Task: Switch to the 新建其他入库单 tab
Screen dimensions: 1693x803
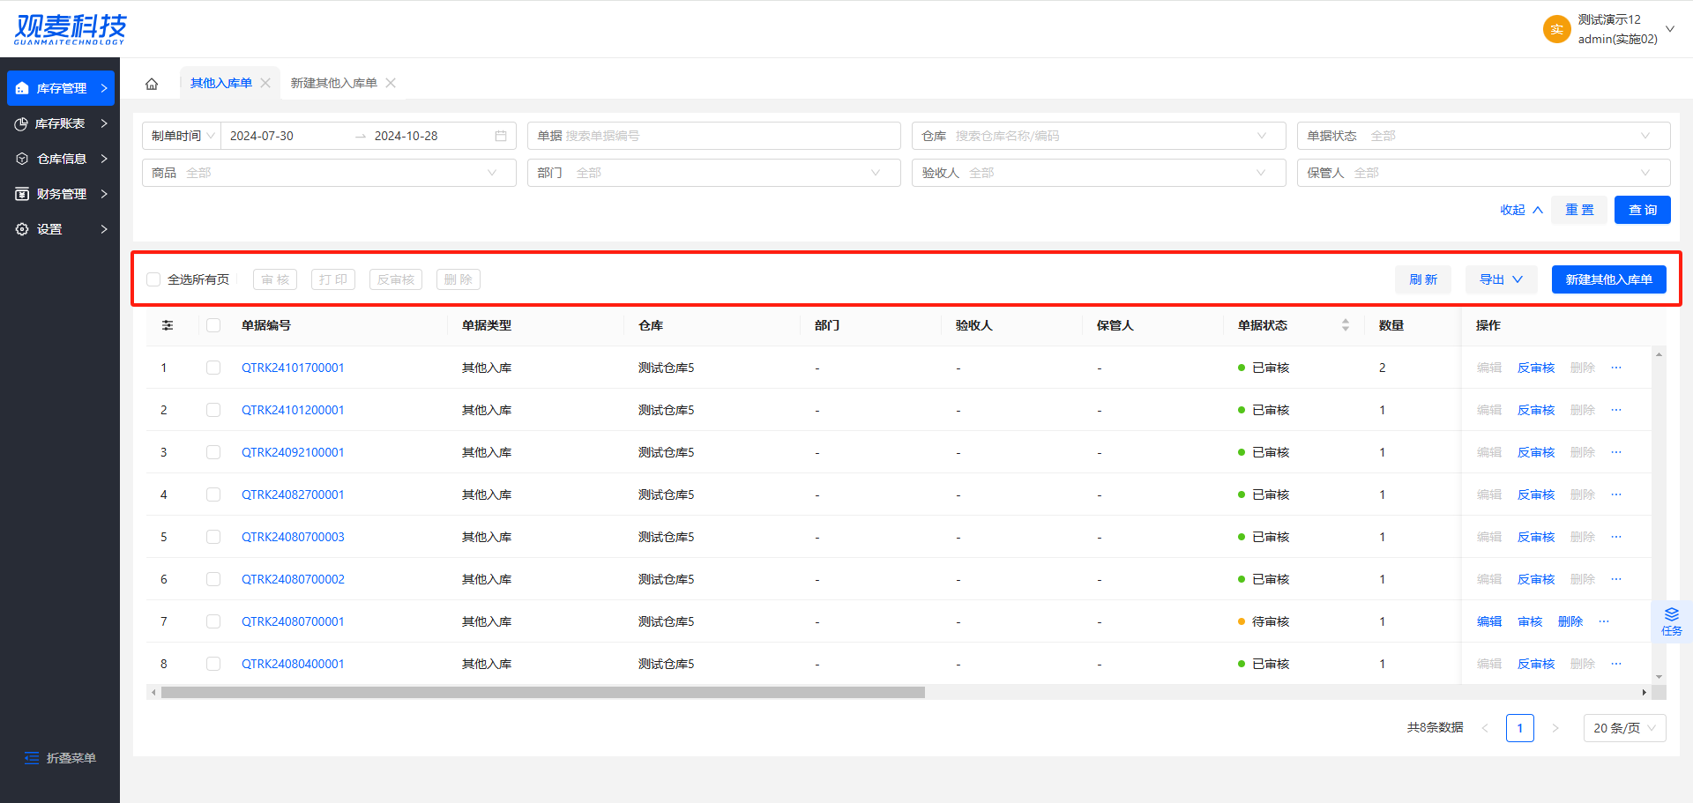Action: tap(334, 83)
